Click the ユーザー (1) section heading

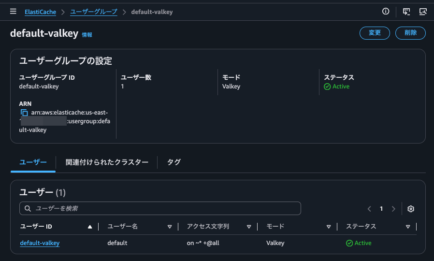coord(43,192)
